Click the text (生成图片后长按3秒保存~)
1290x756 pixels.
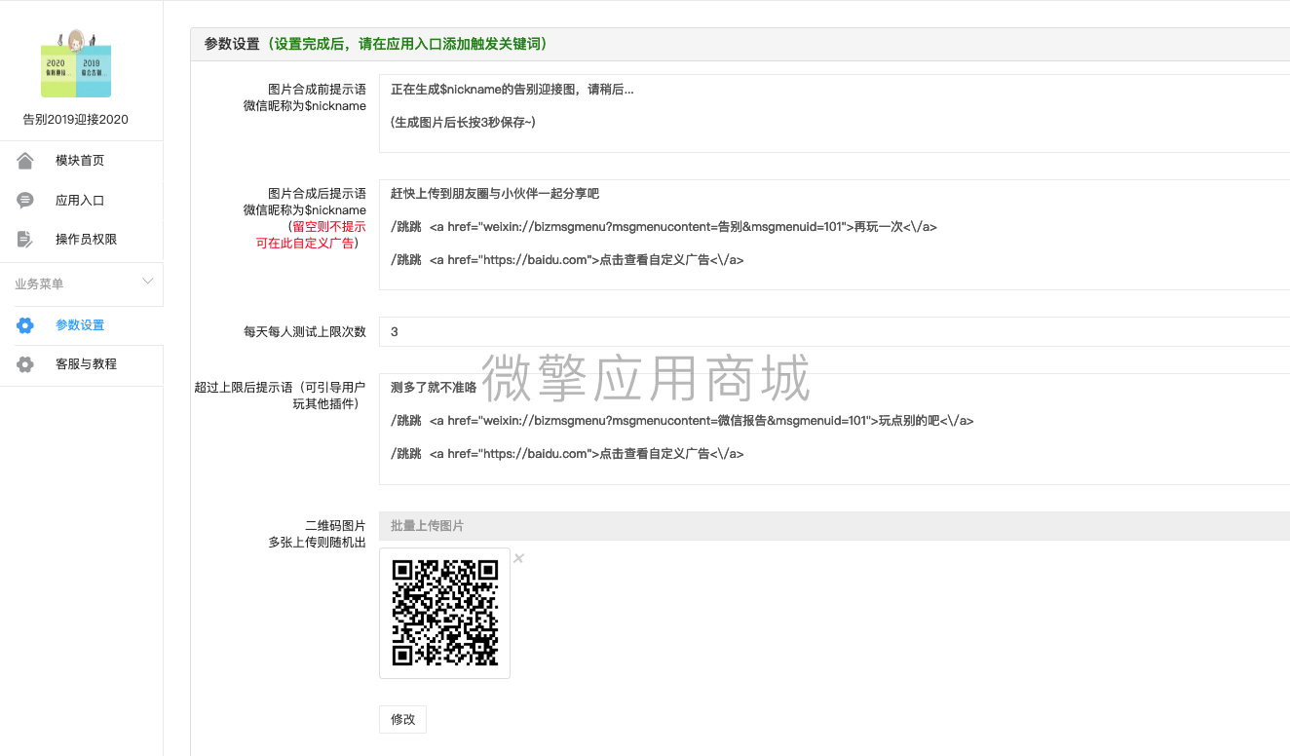(463, 123)
